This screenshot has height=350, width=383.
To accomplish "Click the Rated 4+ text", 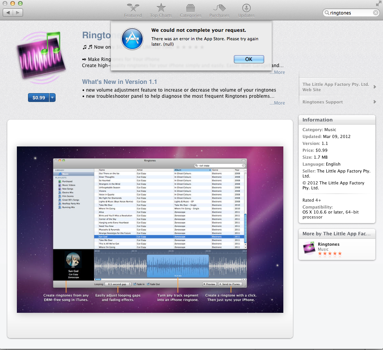I will 312,200.
